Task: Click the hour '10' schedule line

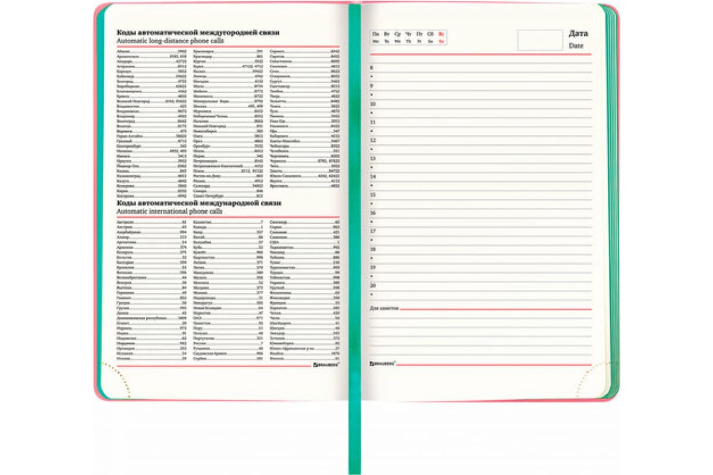Action: click(481, 104)
